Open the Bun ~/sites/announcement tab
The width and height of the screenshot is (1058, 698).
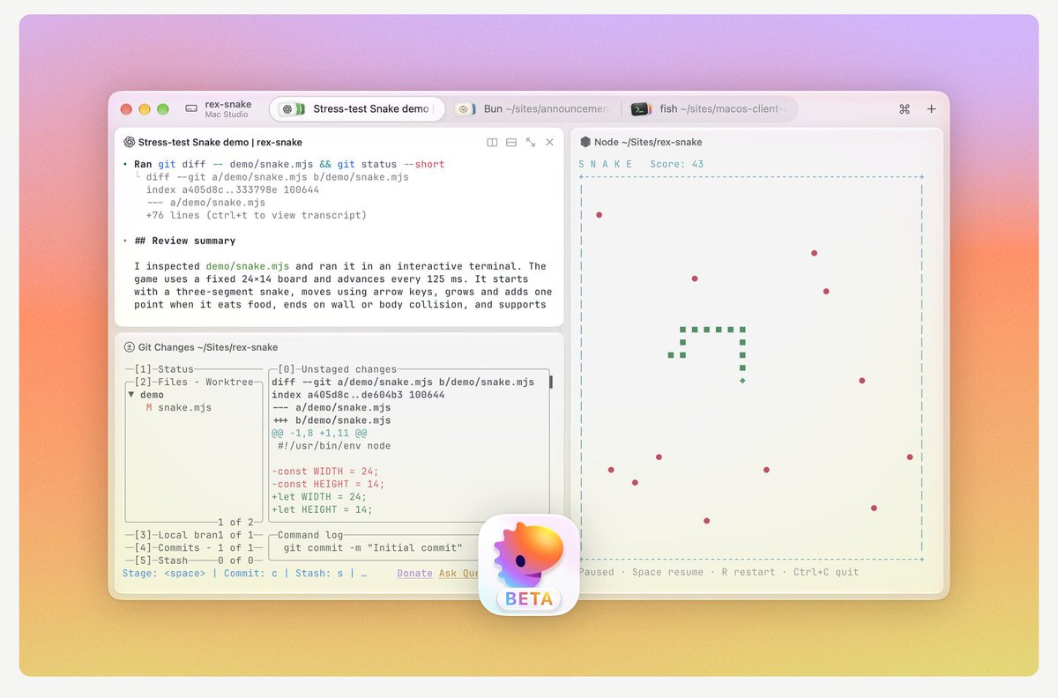click(x=533, y=109)
